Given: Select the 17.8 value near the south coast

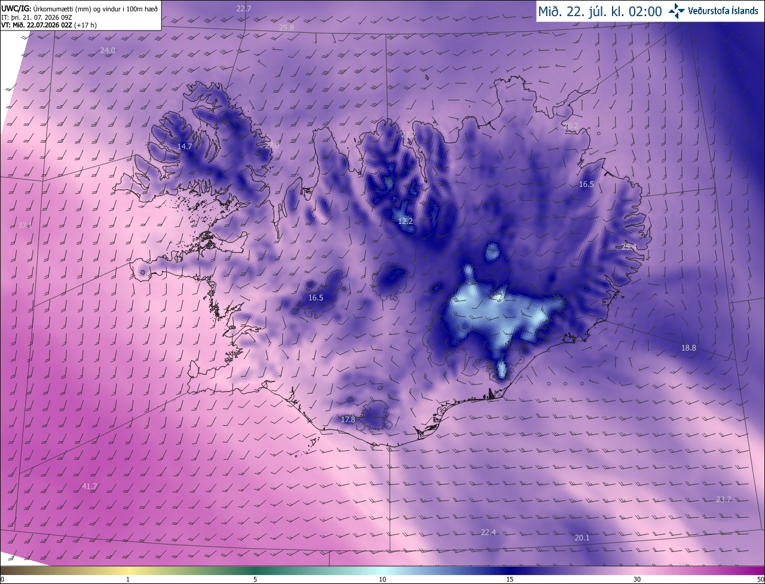Looking at the screenshot, I should tap(348, 420).
